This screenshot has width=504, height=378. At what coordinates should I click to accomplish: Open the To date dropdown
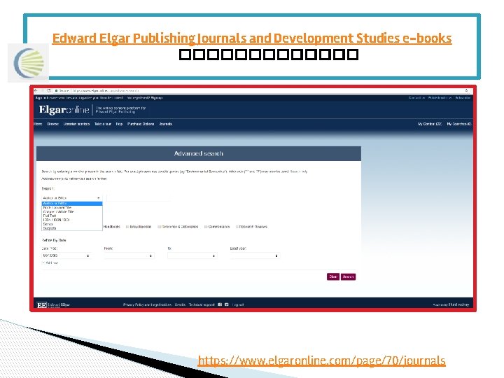(x=192, y=255)
